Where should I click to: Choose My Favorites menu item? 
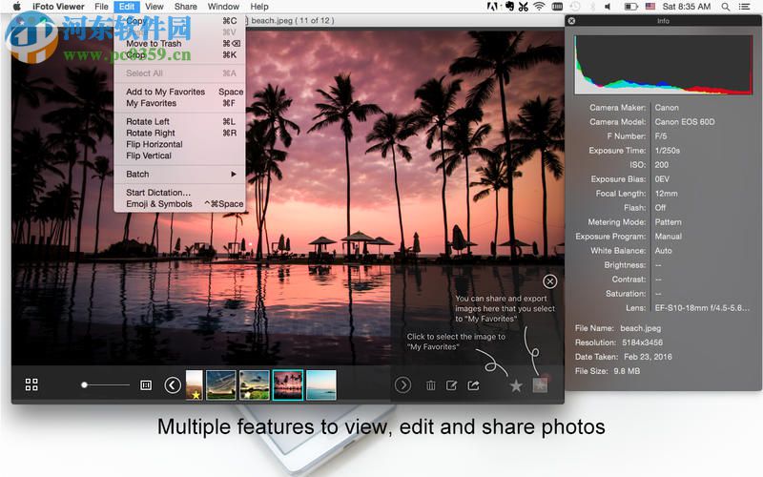(x=179, y=103)
